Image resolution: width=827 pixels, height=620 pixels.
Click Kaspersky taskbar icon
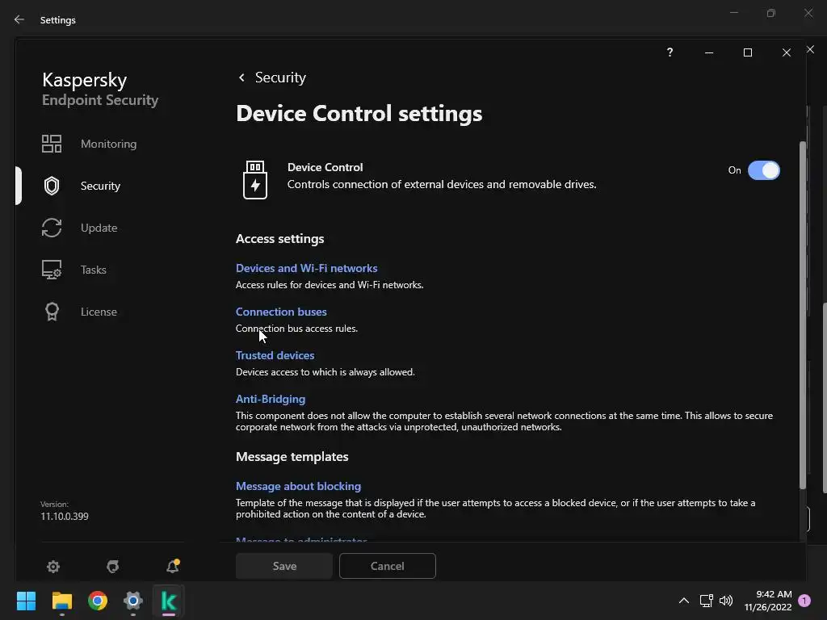click(x=169, y=601)
